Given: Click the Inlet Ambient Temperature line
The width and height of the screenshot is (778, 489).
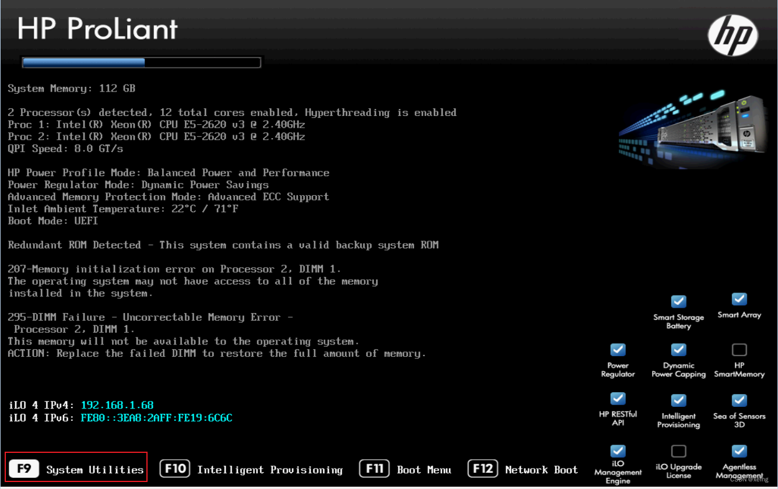Looking at the screenshot, I should point(123,209).
